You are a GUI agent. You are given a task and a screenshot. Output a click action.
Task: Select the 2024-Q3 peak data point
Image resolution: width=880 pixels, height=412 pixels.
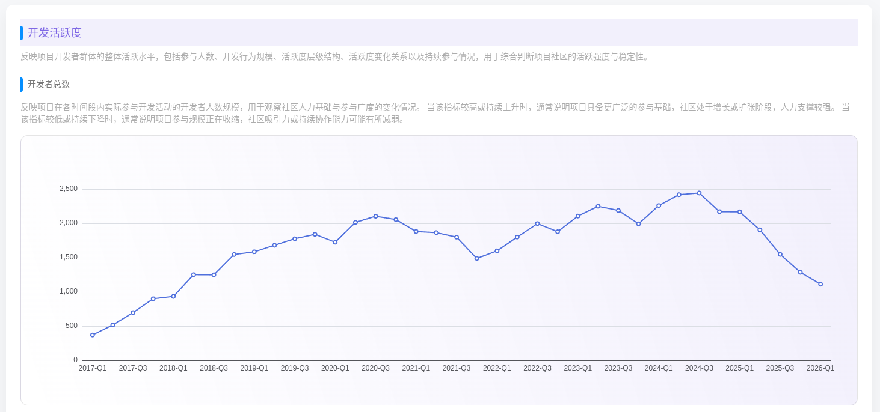[699, 193]
